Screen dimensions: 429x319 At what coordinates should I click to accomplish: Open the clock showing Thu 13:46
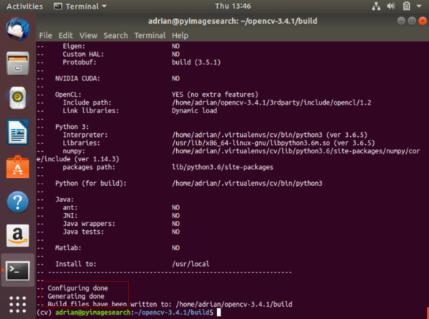(x=233, y=6)
